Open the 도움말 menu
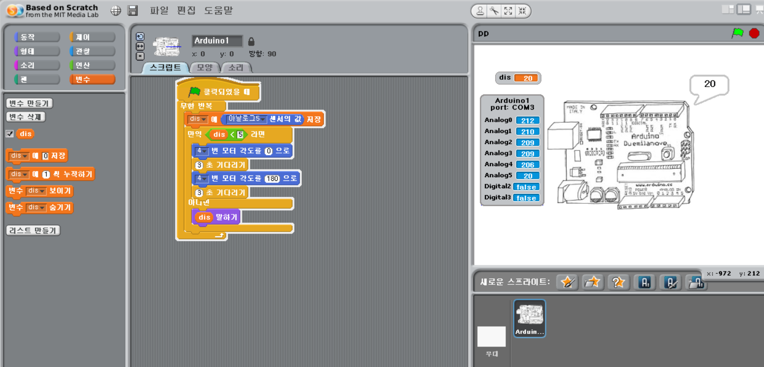The height and width of the screenshot is (367, 764). [219, 11]
